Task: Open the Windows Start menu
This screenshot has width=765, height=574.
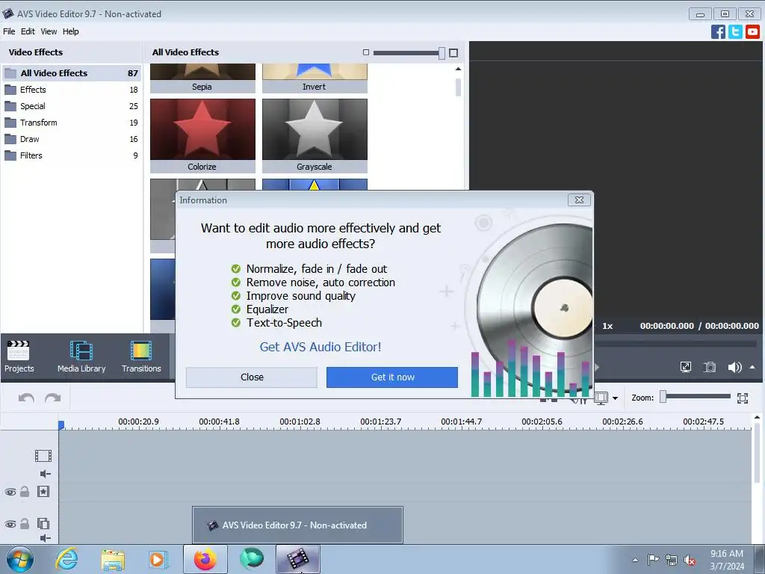Action: (x=20, y=559)
